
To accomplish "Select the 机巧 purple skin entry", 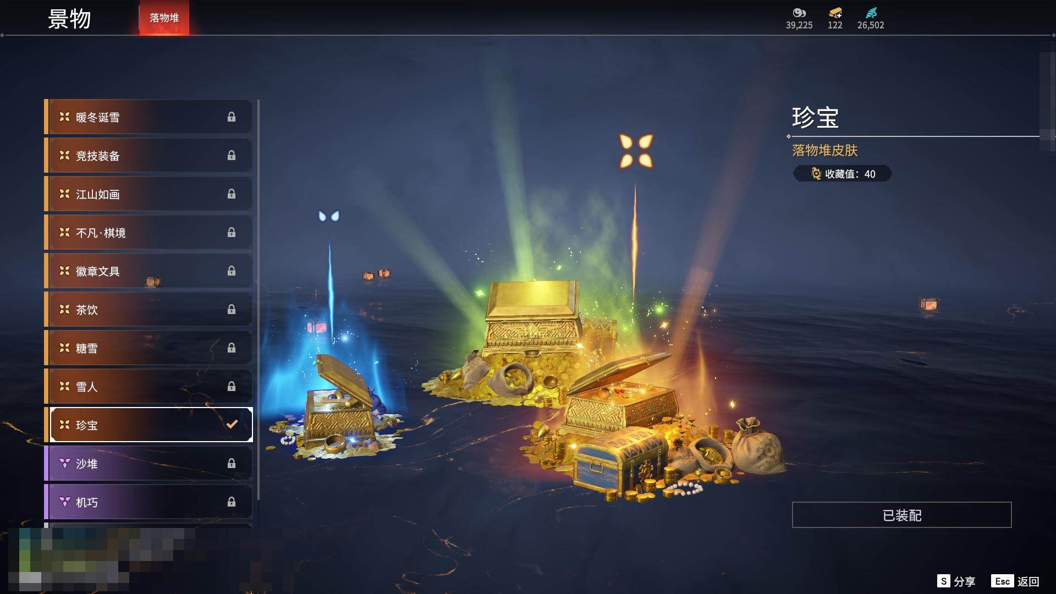I will point(148,502).
